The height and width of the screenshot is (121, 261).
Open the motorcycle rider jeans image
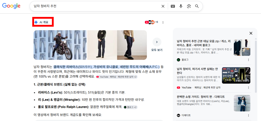[60, 45]
